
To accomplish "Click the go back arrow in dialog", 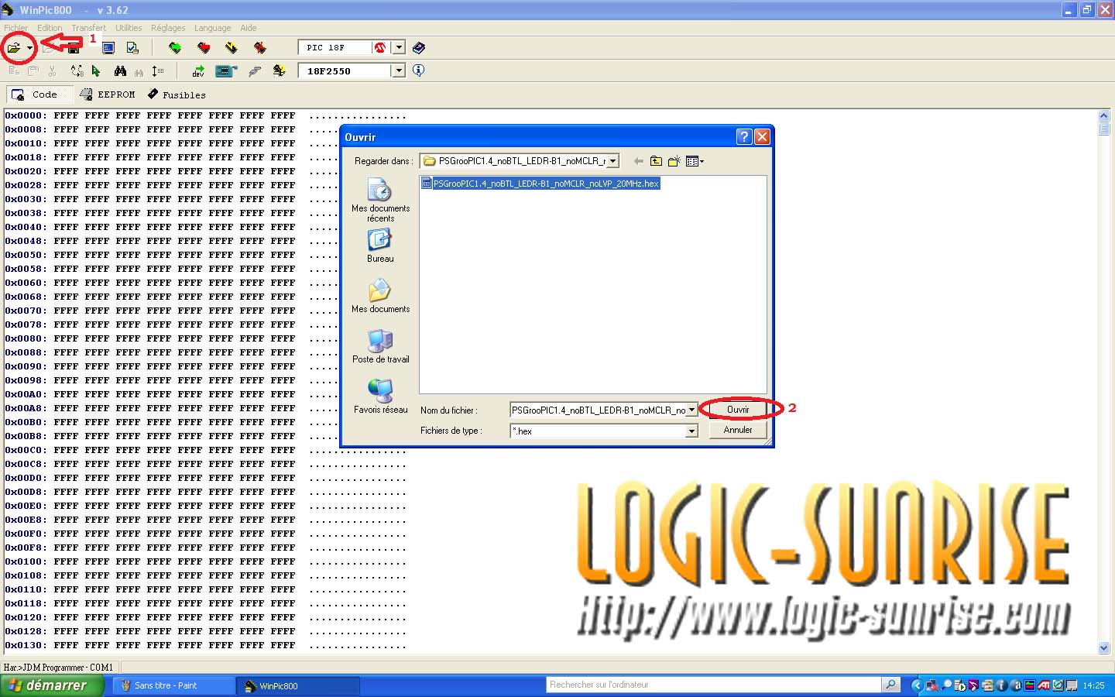I will click(x=638, y=161).
